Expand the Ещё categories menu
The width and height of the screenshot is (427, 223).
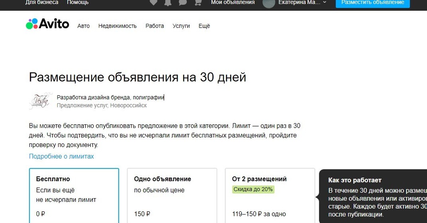click(204, 26)
